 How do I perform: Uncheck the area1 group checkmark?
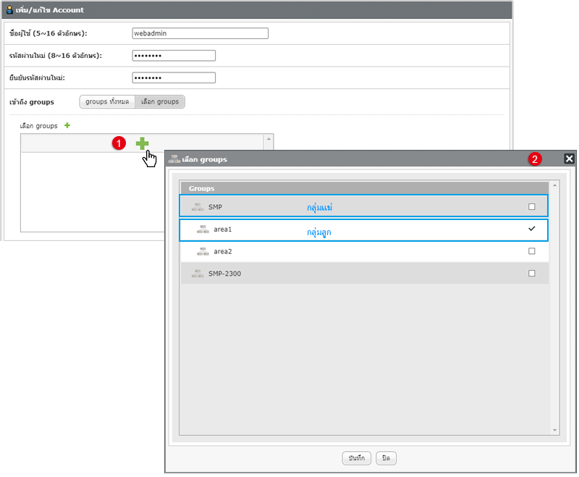point(532,229)
